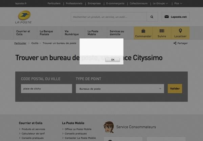Click the Code postal ou ville field
This screenshot has width=203, height=141.
[46, 89]
